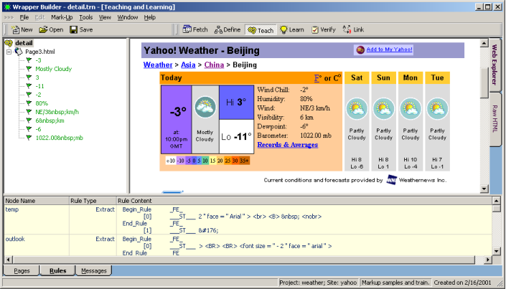Click the Mon forecast weather icon

(x=411, y=109)
